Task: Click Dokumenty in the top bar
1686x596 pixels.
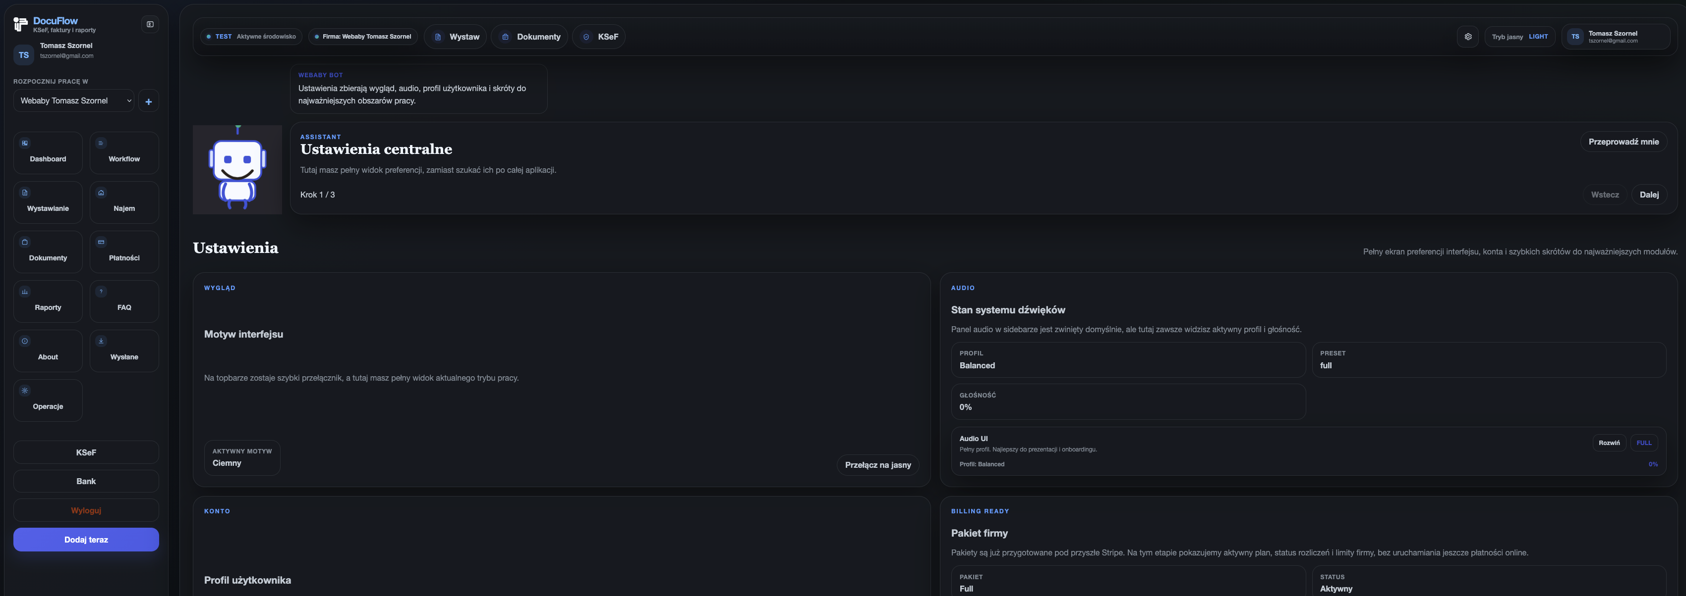Action: (x=529, y=37)
